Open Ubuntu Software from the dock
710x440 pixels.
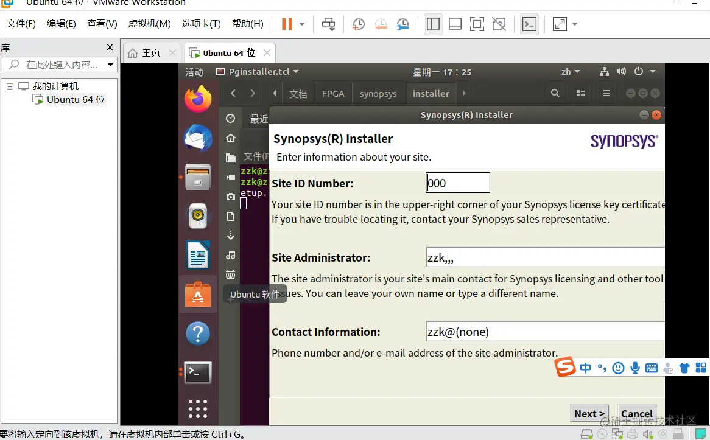point(198,294)
